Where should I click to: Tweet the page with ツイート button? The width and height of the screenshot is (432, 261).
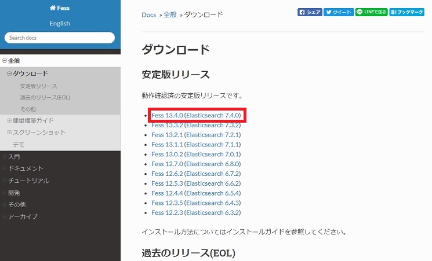pos(339,12)
